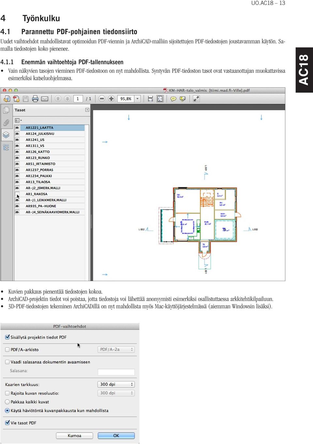Enable Rajoita kuvan resoluutio checkbox

(7, 393)
